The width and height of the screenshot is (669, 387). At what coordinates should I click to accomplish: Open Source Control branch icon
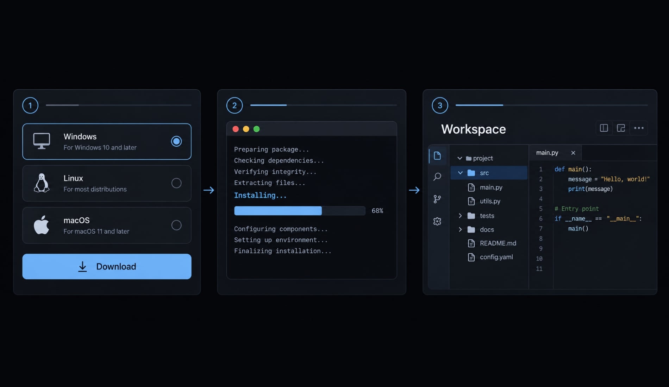coord(437,199)
